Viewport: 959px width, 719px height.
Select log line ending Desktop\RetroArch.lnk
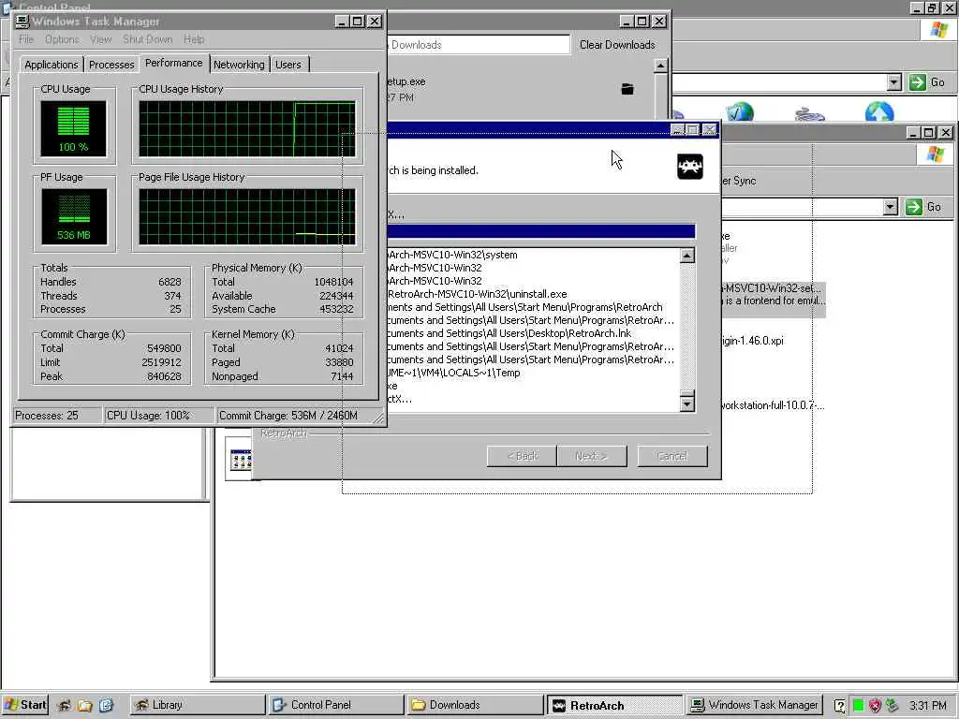[509, 333]
